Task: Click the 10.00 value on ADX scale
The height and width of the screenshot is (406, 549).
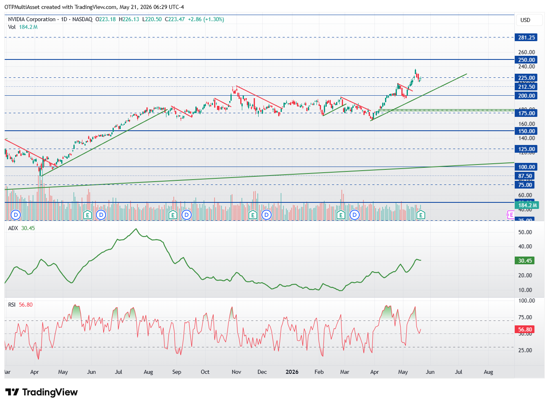Action: click(x=525, y=290)
